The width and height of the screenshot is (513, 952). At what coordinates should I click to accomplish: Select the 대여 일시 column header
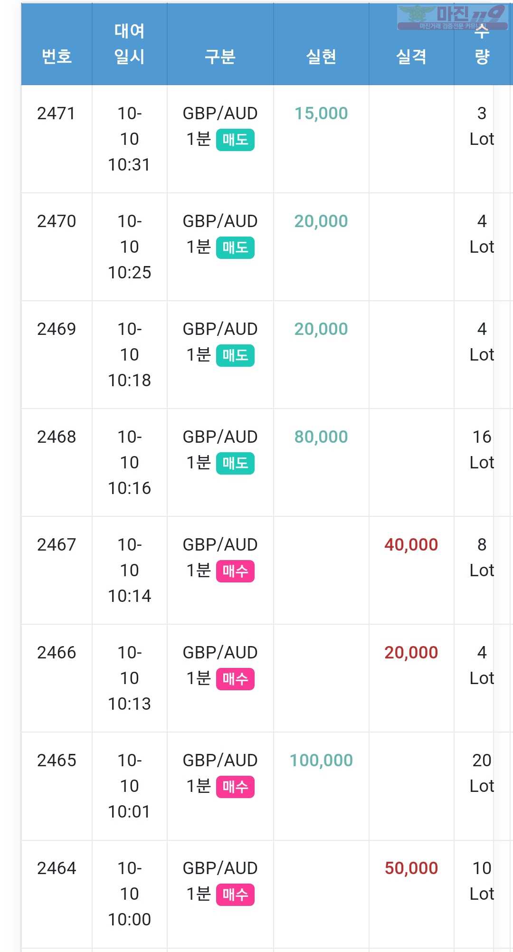(129, 44)
